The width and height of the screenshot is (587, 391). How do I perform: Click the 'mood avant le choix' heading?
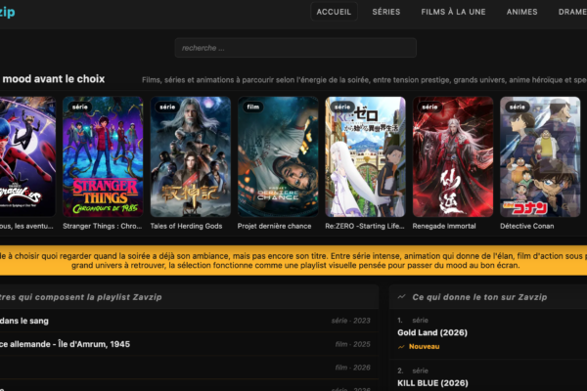54,79
